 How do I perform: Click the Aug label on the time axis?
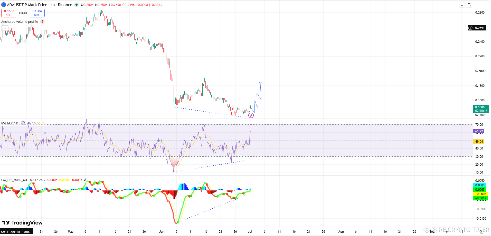tap(341, 232)
